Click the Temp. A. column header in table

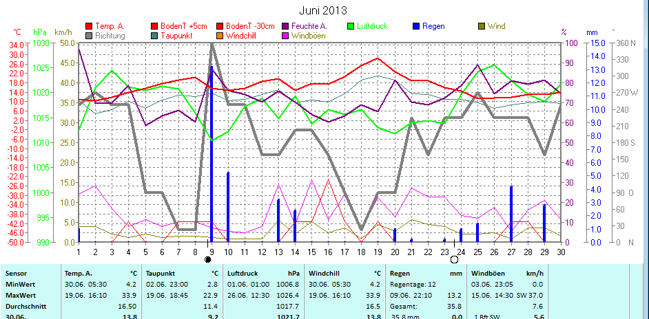(79, 274)
